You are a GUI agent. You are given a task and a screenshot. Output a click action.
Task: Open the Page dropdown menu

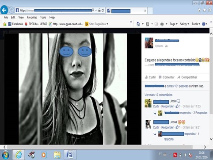(x=173, y=24)
